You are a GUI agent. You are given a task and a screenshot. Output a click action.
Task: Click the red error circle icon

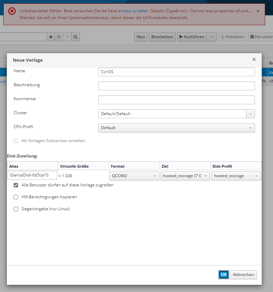[12, 11]
